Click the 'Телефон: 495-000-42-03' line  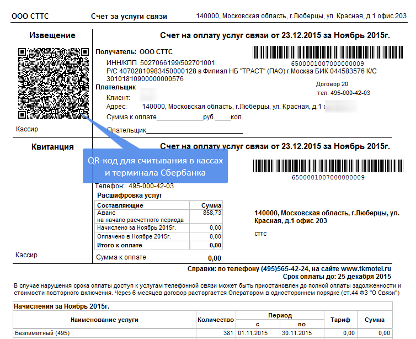tap(135, 186)
